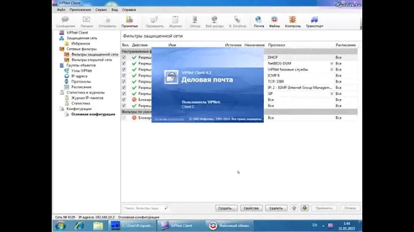Uncheck the DHCP filter checkbox
Image resolution: width=414 pixels, height=232 pixels.
coord(124,57)
